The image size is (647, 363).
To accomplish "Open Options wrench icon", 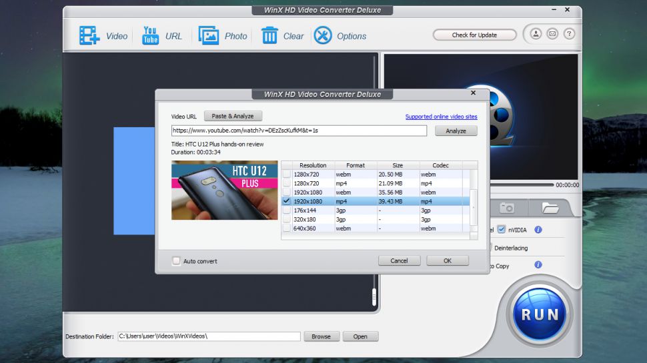I will 323,36.
